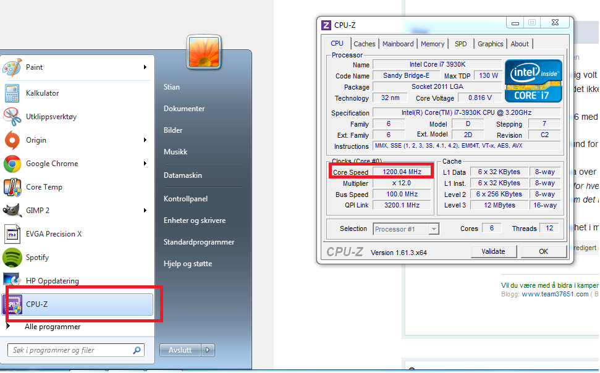
Task: Click the Specification field i7-3930K CPU @ 3.20GHz
Action: click(467, 112)
